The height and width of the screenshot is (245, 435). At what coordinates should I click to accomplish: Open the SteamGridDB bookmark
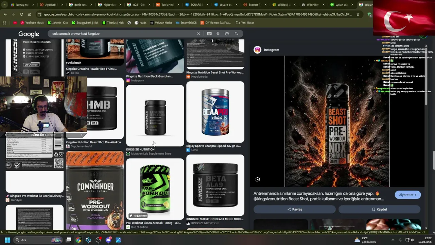click(186, 23)
